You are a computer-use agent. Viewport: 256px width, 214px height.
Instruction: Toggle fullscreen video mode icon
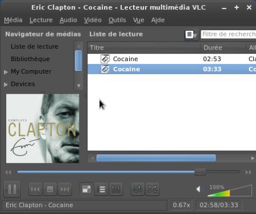[x=86, y=189]
